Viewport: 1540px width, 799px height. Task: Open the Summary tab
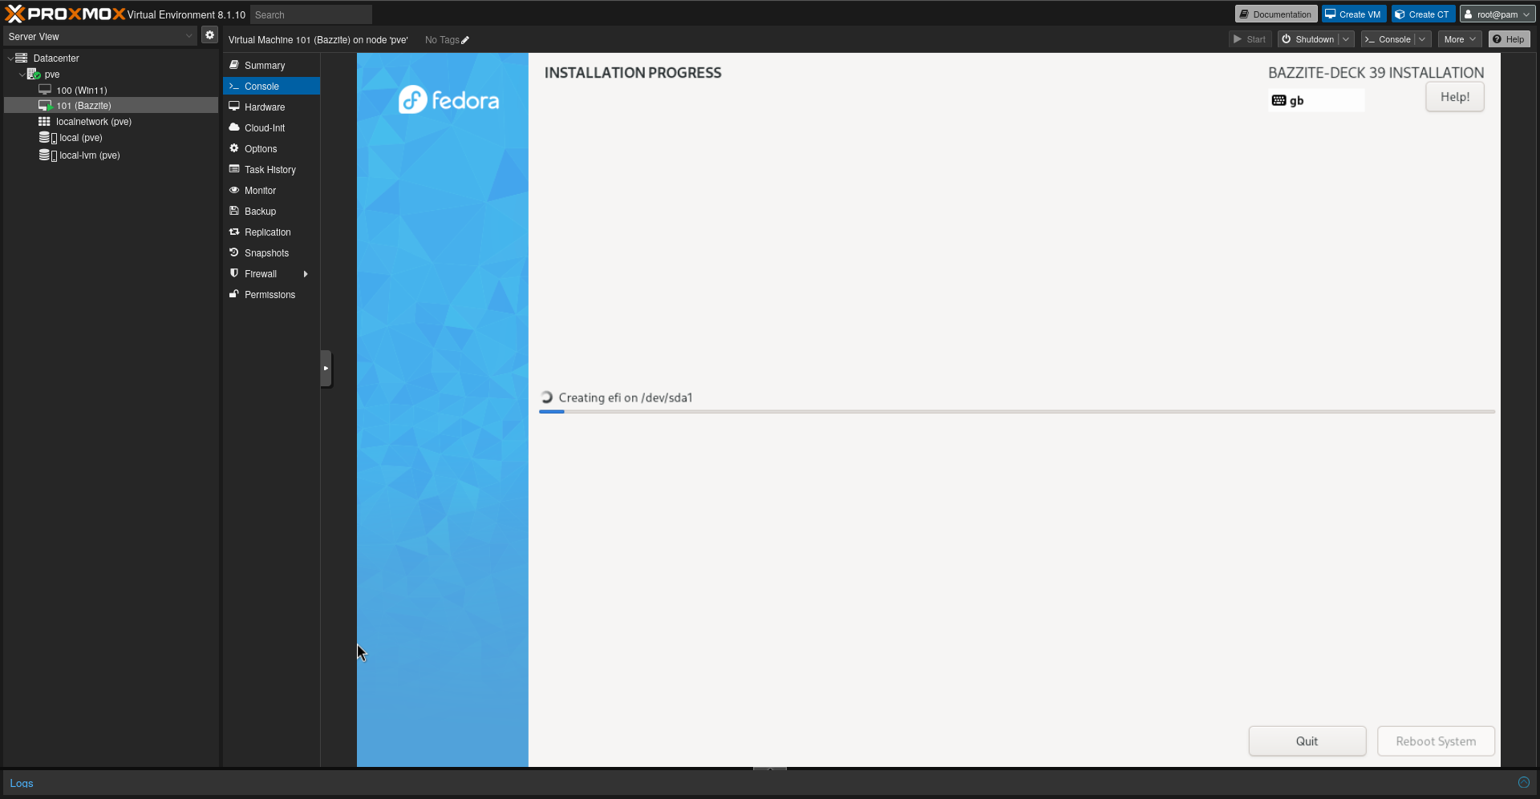point(271,65)
